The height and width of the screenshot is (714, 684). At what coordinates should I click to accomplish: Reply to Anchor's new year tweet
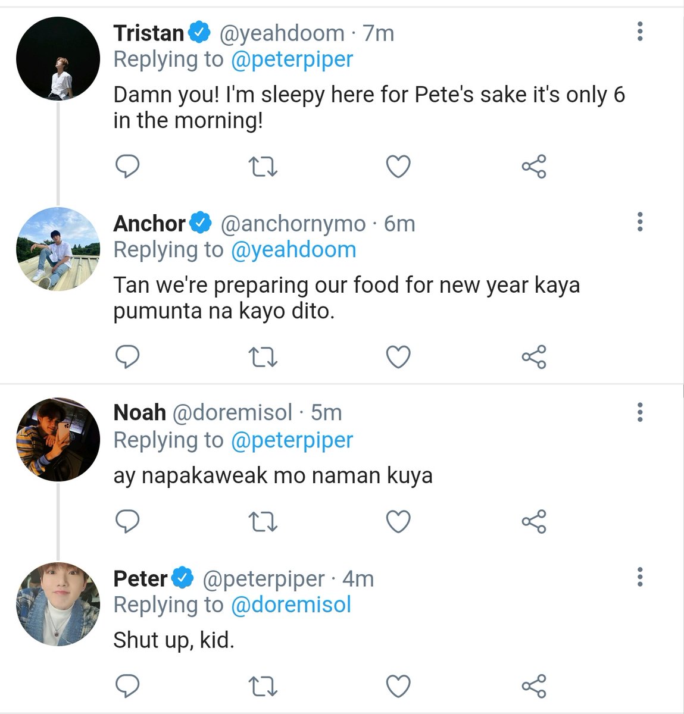click(x=127, y=357)
